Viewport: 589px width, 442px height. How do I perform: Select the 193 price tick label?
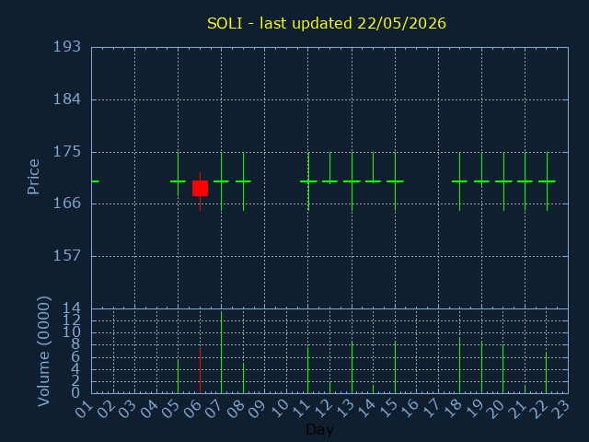(67, 47)
